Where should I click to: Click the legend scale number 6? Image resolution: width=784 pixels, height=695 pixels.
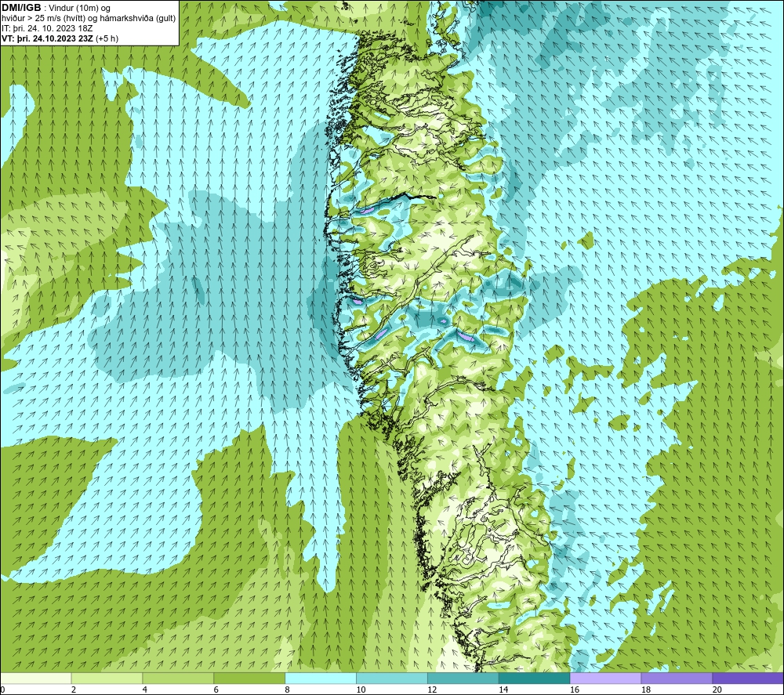(216, 690)
